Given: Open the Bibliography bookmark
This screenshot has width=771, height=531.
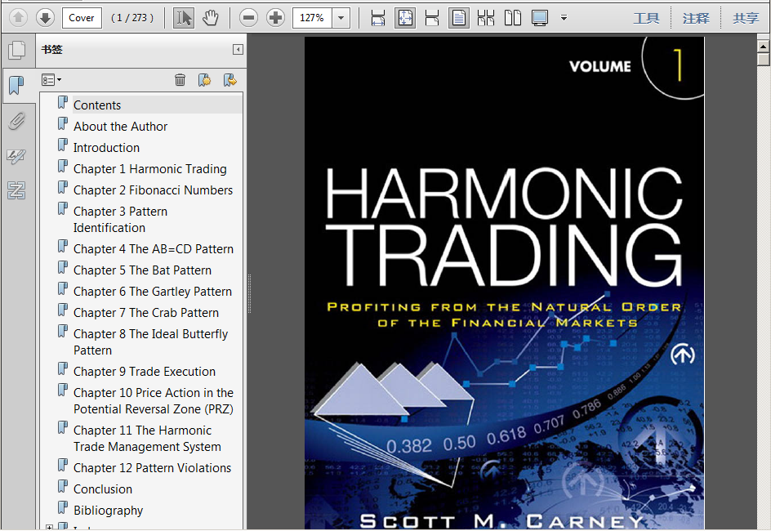Looking at the screenshot, I should tap(108, 511).
